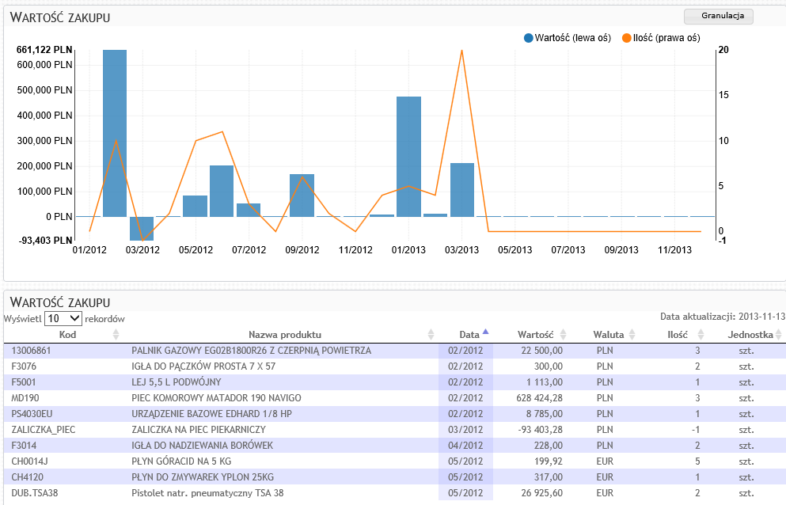Open the records-per-page dropdown showing 10

click(63, 318)
